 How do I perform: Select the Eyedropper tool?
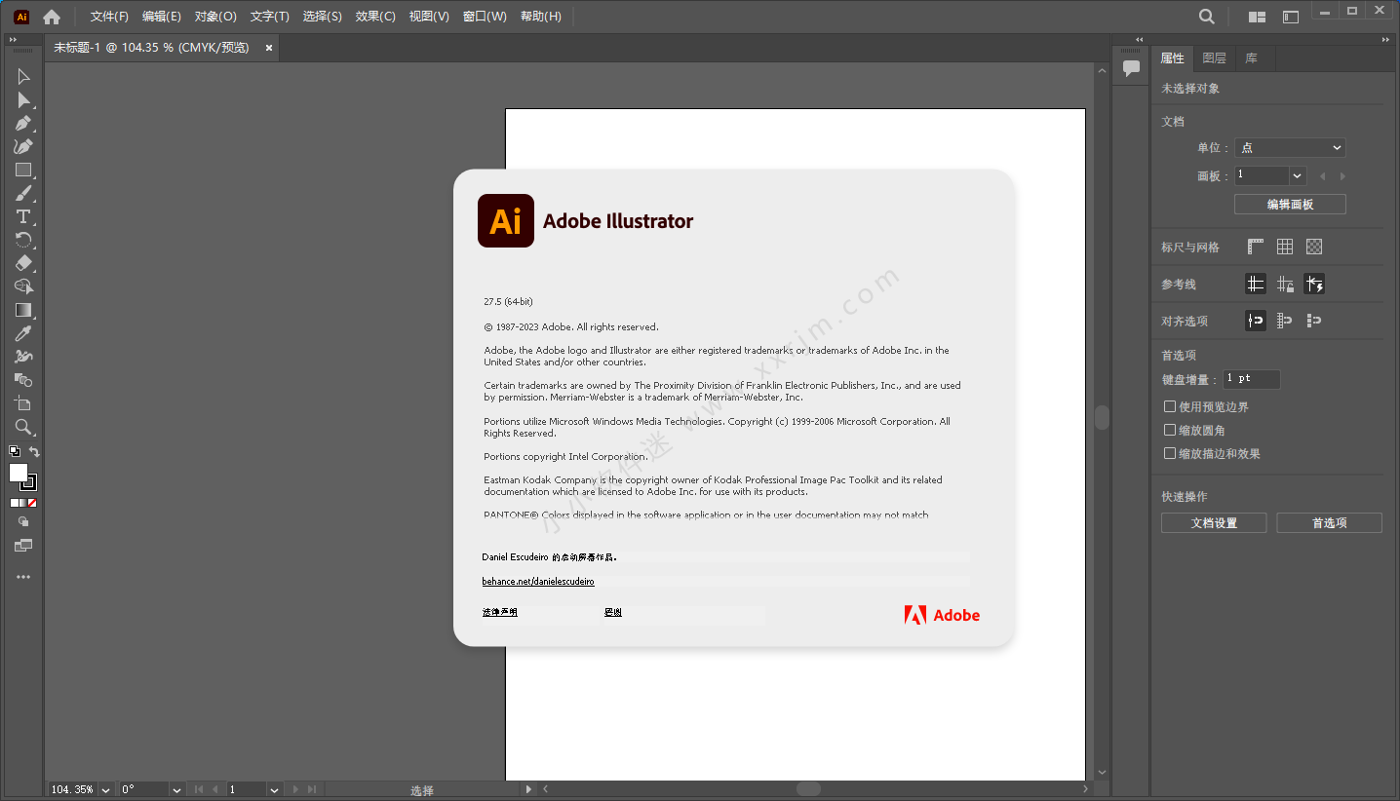click(x=23, y=333)
